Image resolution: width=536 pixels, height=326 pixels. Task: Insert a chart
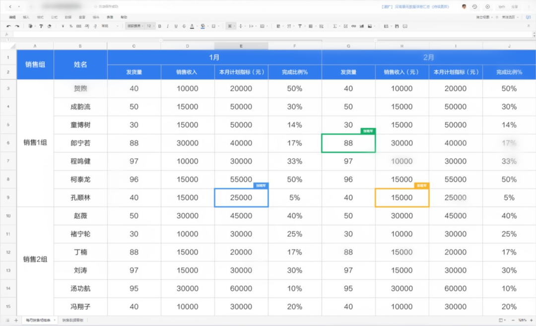[362, 26]
